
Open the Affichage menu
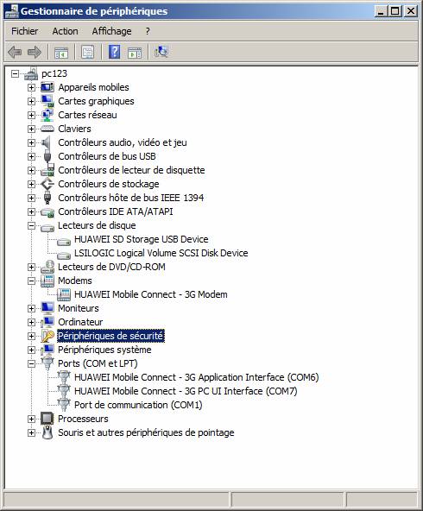(111, 31)
